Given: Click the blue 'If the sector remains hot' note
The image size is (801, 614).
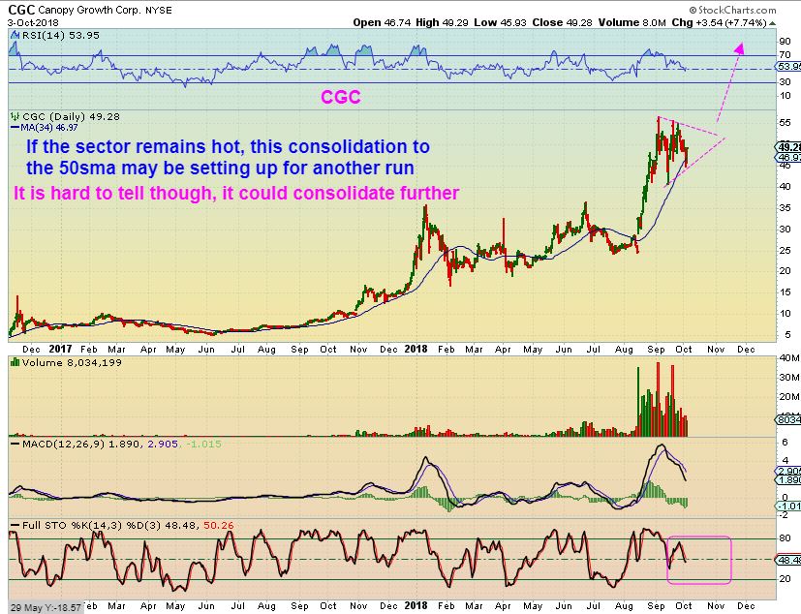Looking at the screenshot, I should 228,157.
